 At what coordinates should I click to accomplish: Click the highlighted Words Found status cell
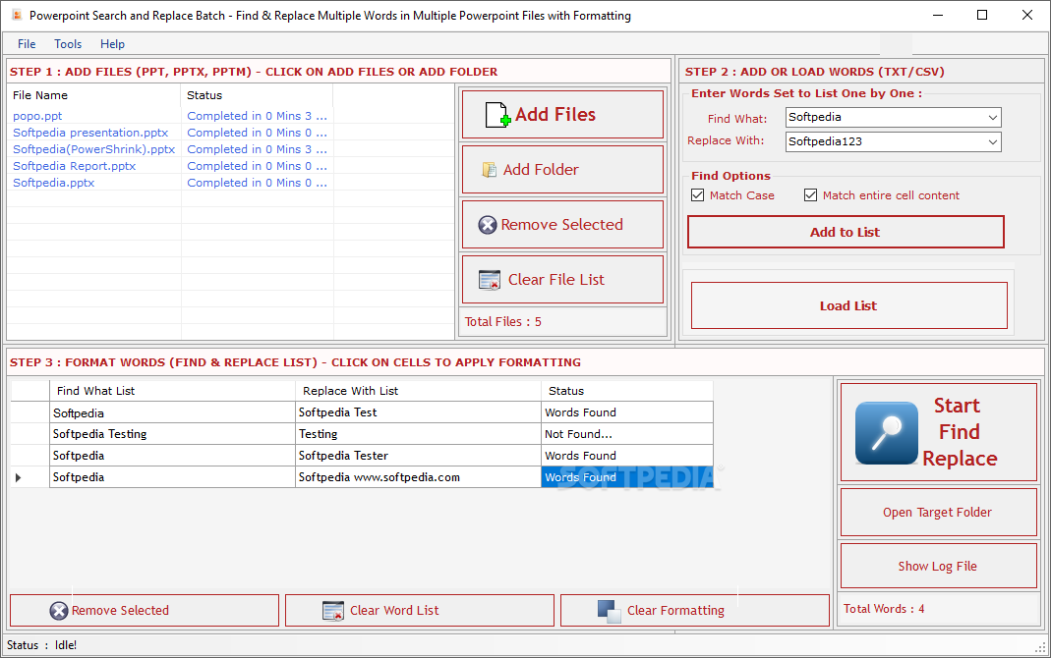pyautogui.click(x=627, y=477)
